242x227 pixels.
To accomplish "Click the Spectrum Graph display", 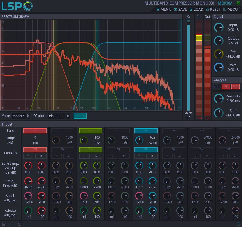I will click(x=91, y=65).
